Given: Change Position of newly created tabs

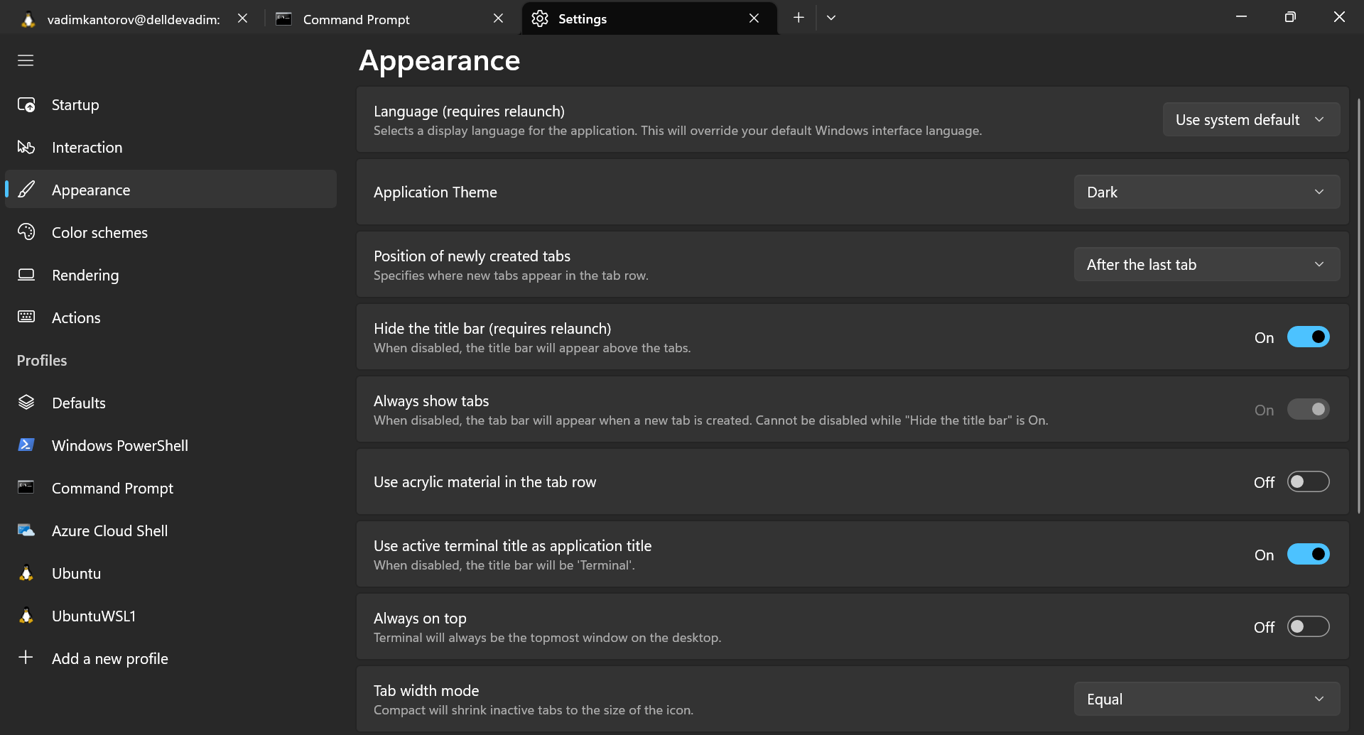Looking at the screenshot, I should (1206, 264).
